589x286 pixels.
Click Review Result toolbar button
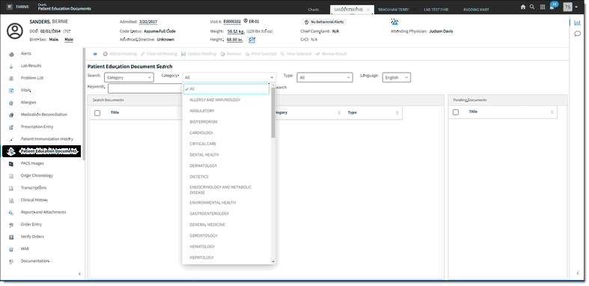coord(331,54)
